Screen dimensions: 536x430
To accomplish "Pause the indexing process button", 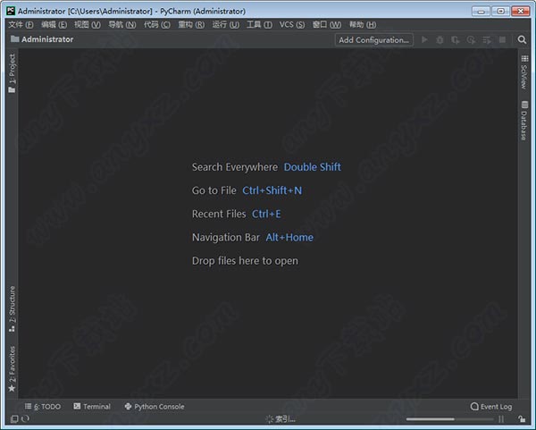I will [x=501, y=419].
